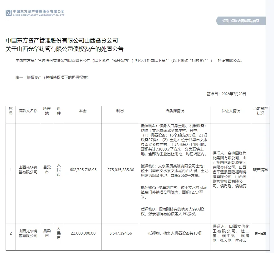
Task: Click 返回中国东方营销网站首页 button
Action: [241, 21]
